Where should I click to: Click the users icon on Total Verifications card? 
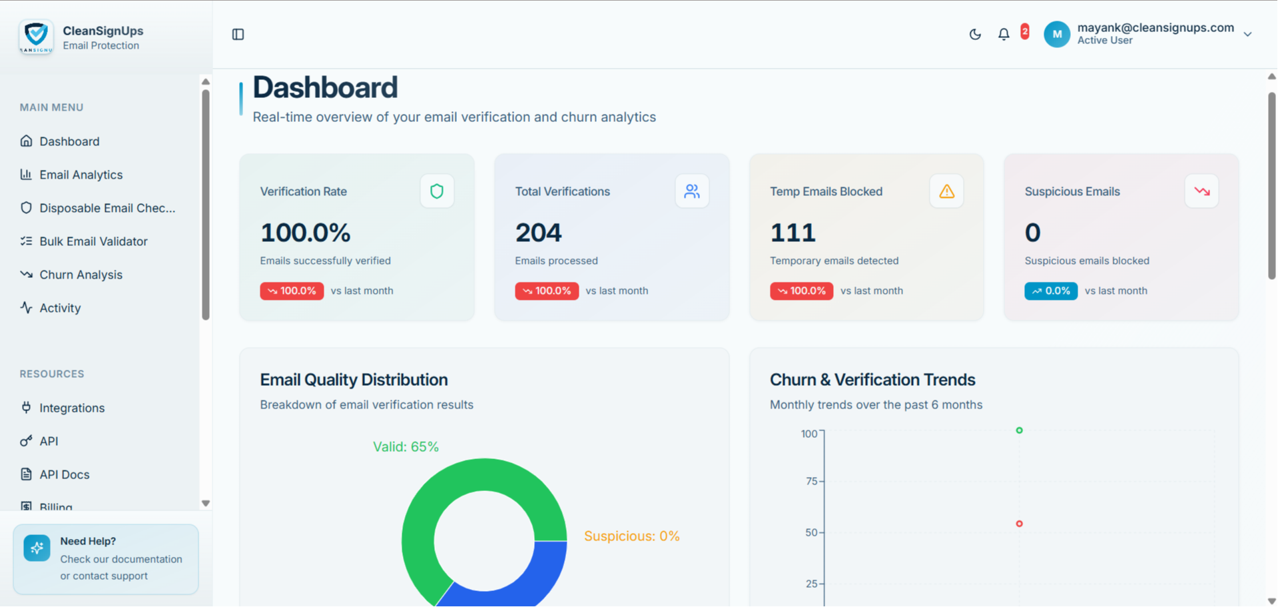[692, 191]
